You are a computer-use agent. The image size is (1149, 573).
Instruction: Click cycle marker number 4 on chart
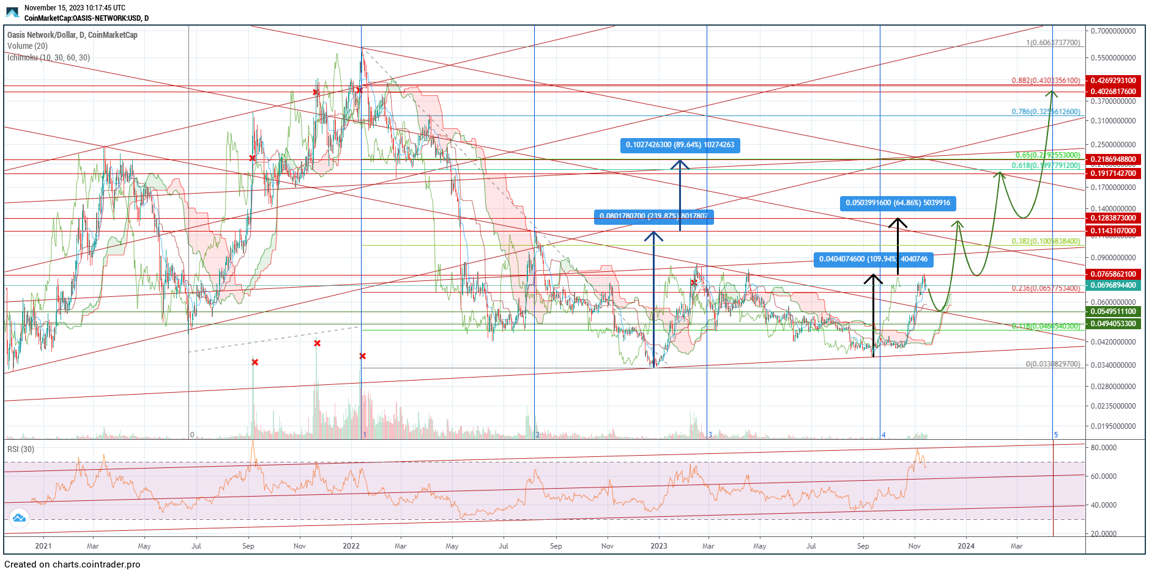[x=883, y=435]
